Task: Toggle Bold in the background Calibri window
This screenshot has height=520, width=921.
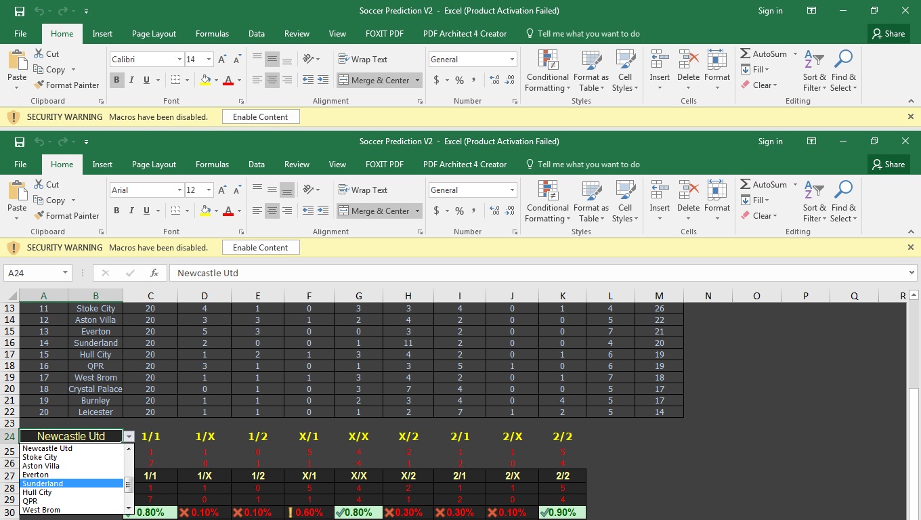Action: point(116,81)
